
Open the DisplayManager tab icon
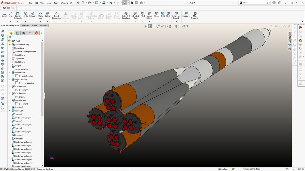(x=36, y=33)
